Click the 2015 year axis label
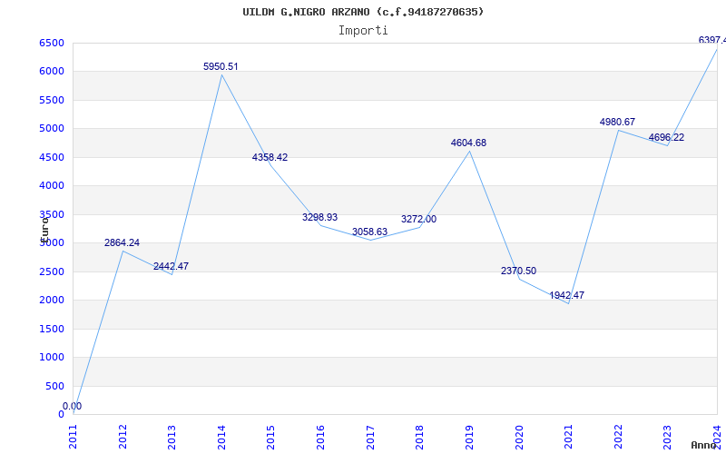The width and height of the screenshot is (726, 454). [270, 437]
